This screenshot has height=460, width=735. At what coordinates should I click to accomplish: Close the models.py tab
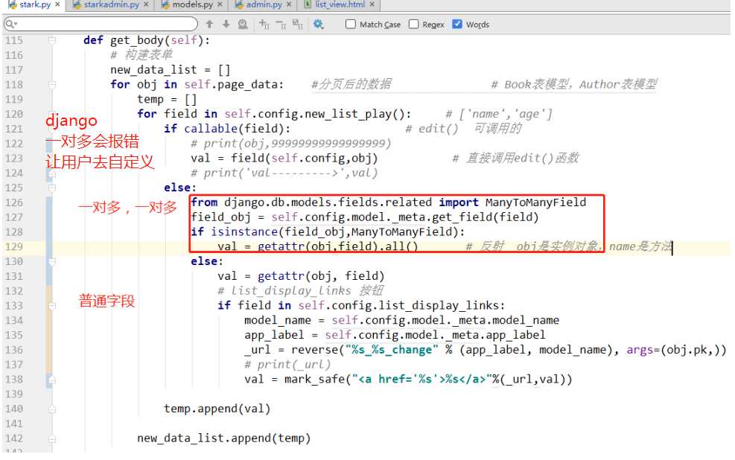click(220, 4)
